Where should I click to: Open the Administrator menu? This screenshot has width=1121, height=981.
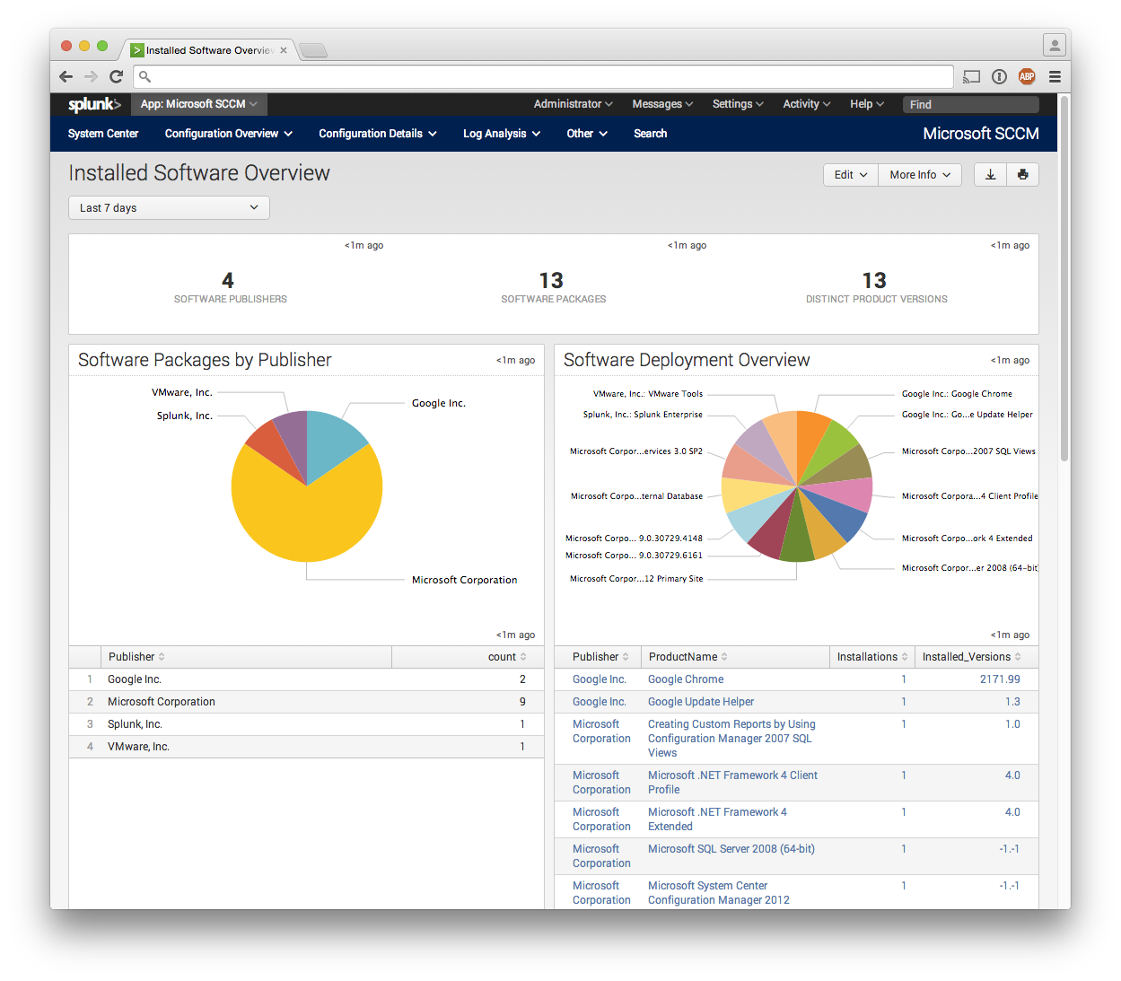pos(573,104)
